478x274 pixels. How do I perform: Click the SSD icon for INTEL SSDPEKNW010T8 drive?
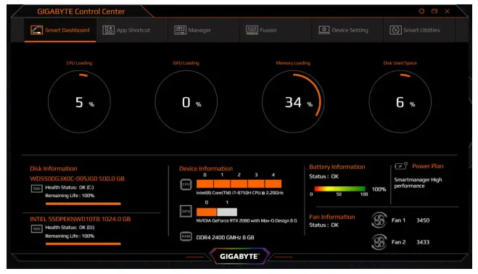pos(36,229)
